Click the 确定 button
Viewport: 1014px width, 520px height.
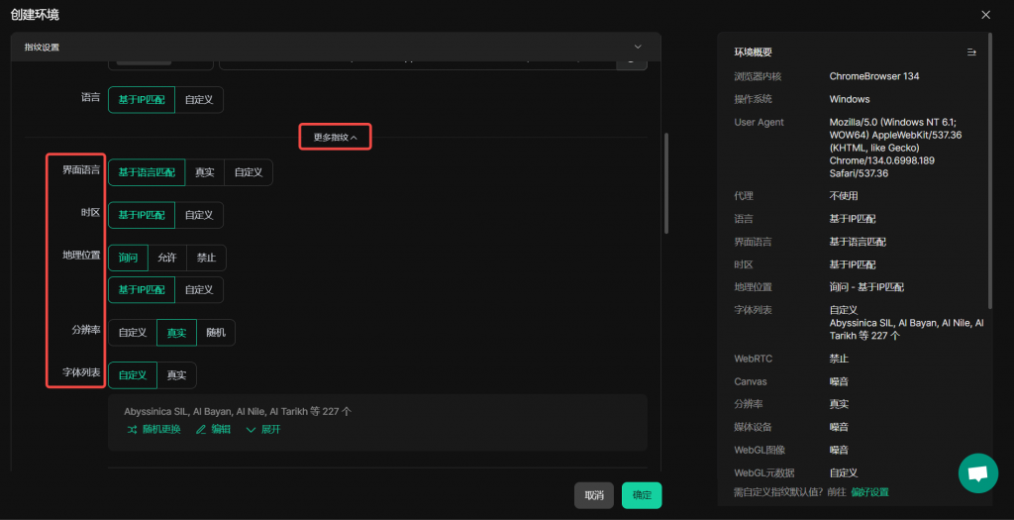(642, 495)
